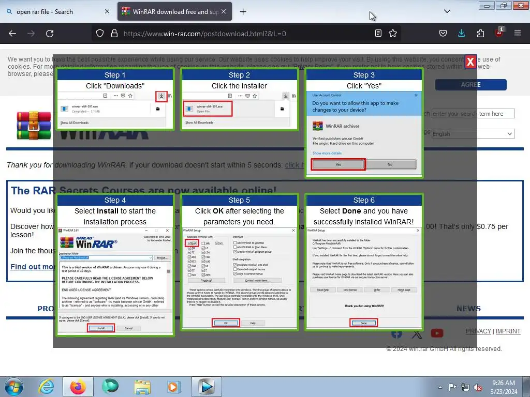Open Firefox downloads panel

(461, 33)
